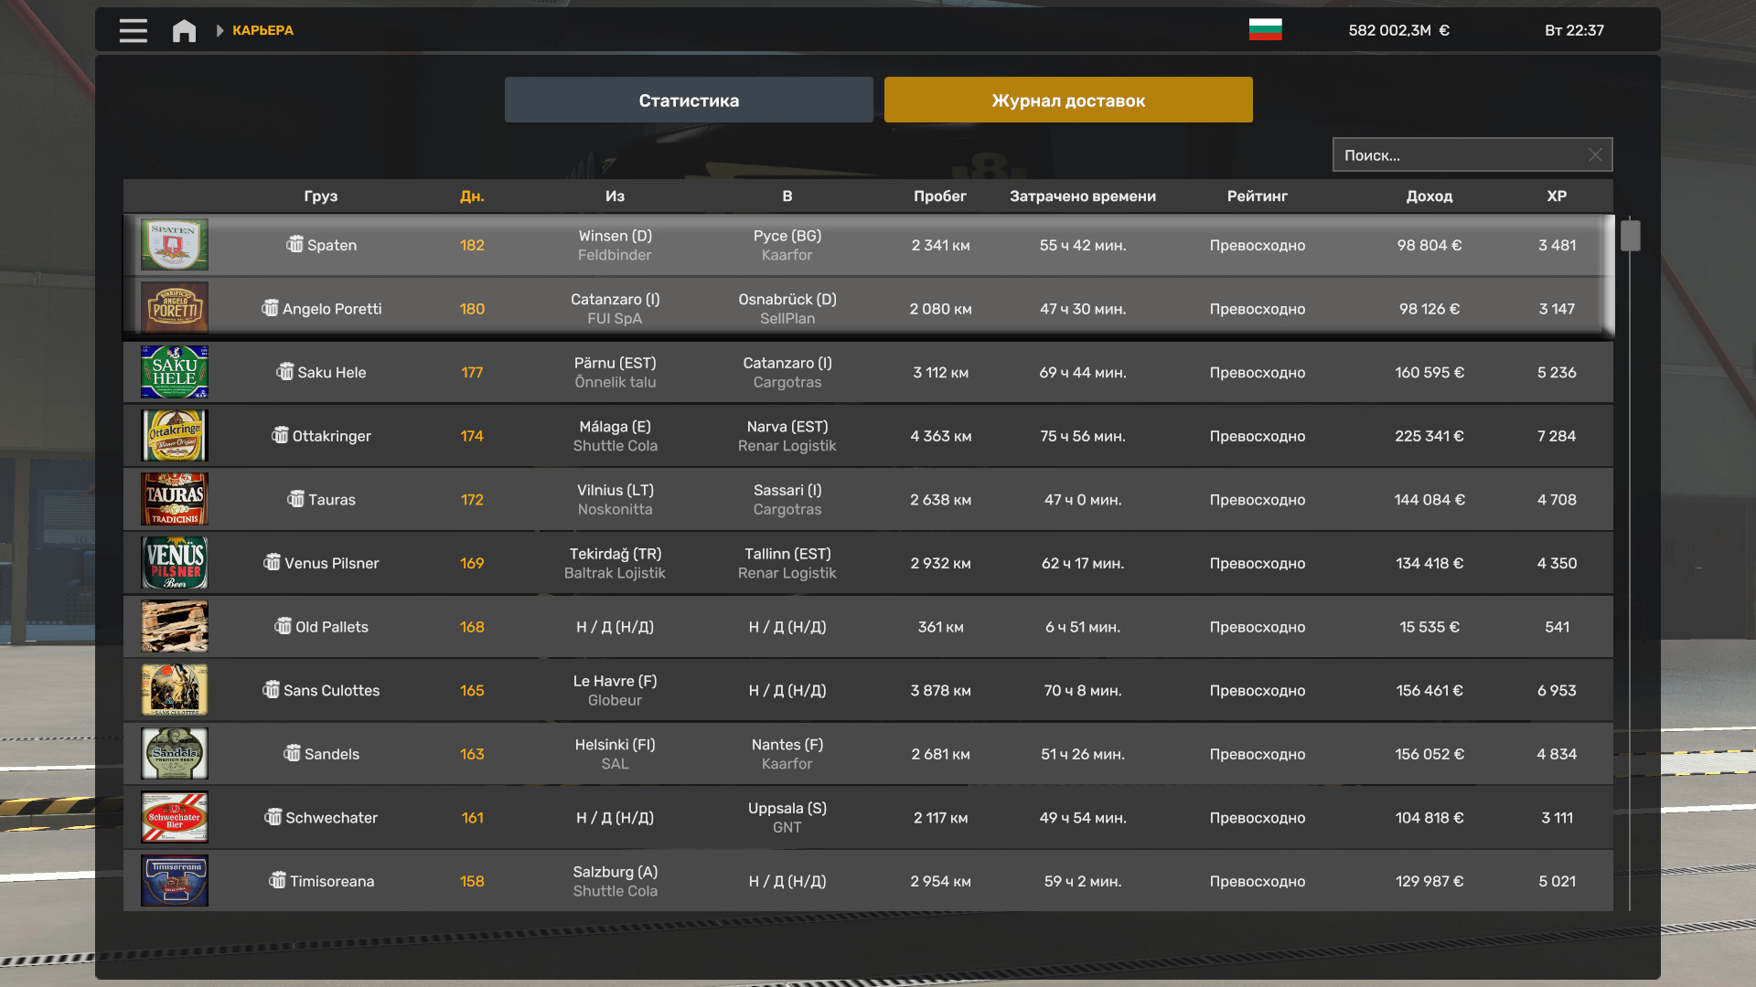
Task: Sort by Рейтинг column header
Action: pyautogui.click(x=1258, y=196)
